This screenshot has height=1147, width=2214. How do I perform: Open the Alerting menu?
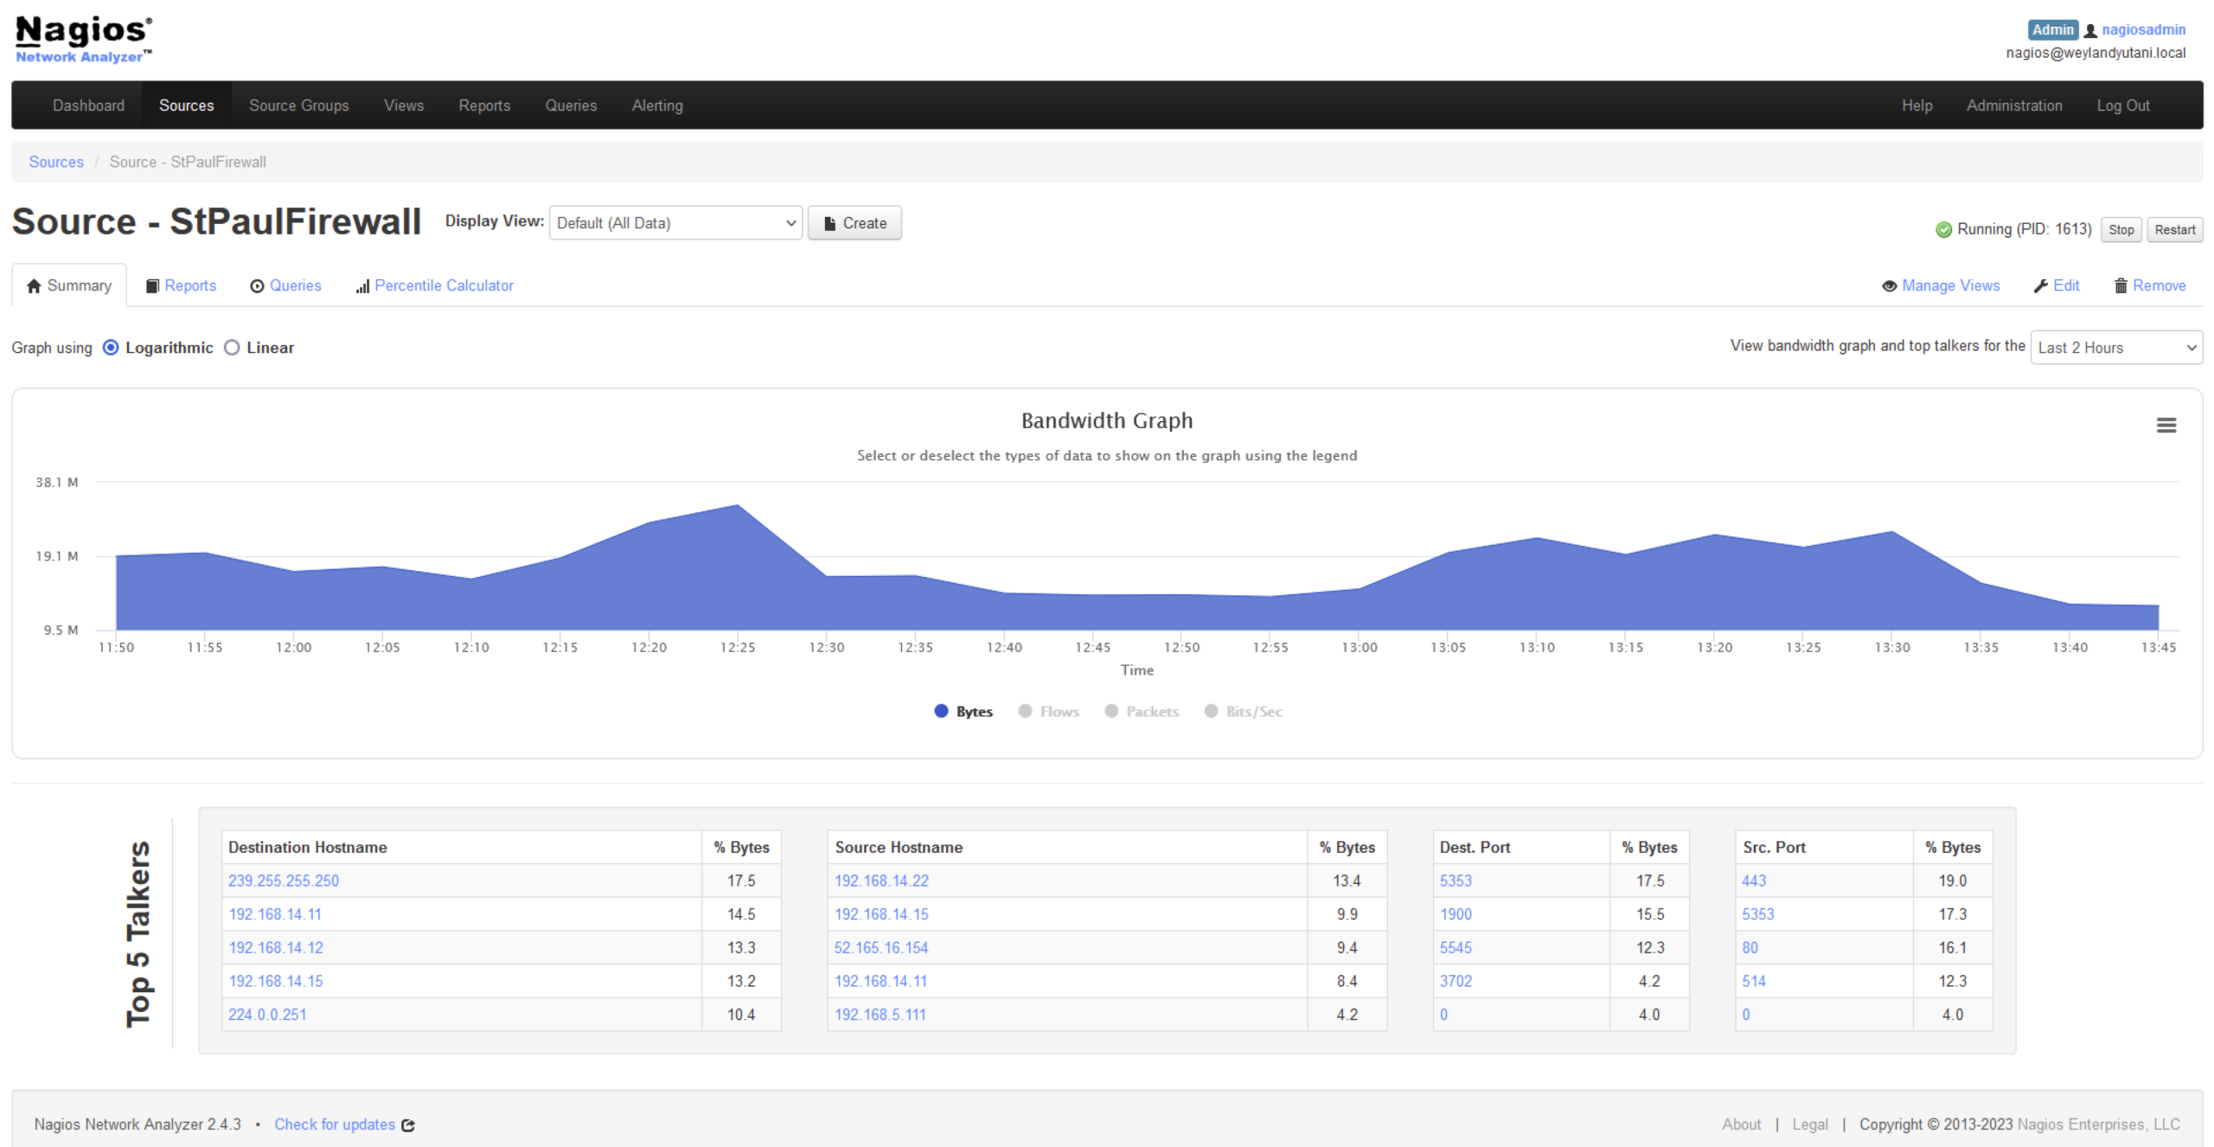pyautogui.click(x=656, y=105)
